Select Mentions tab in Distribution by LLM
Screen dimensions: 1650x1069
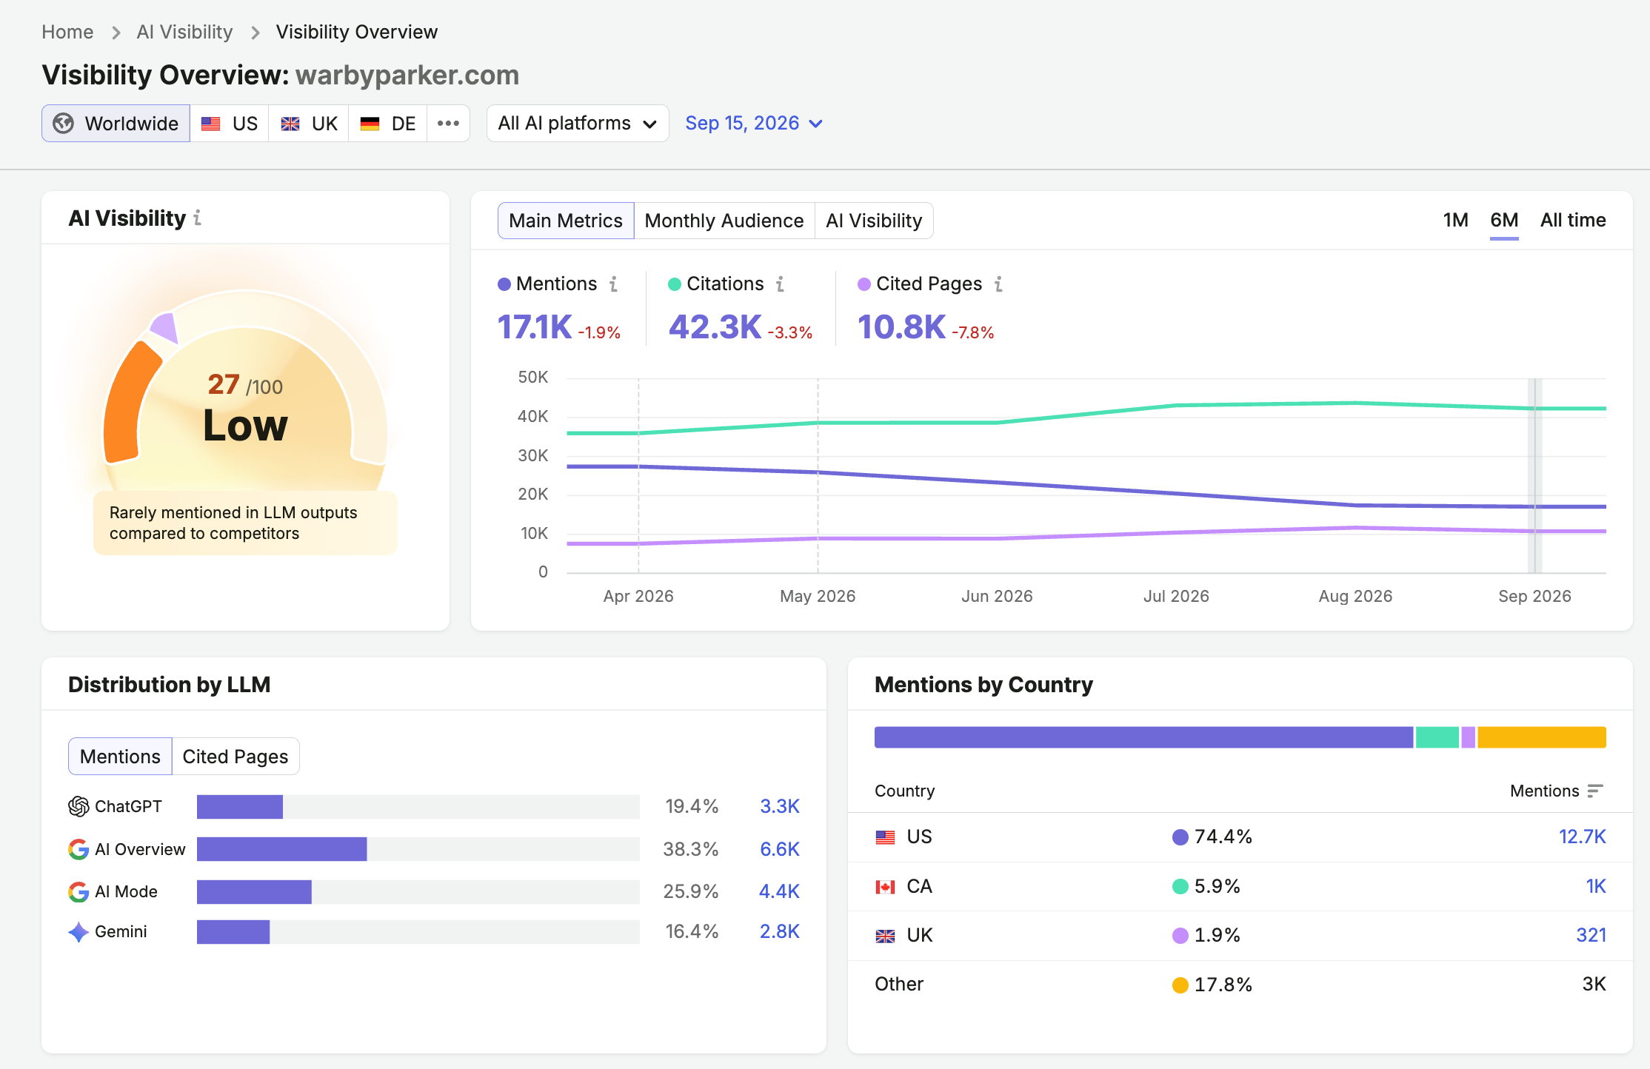pos(120,757)
